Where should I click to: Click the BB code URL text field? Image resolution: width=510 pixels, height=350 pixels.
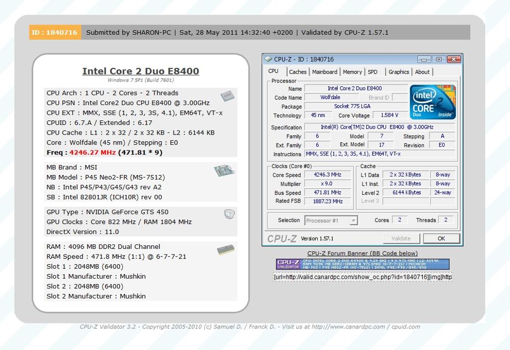(363, 277)
